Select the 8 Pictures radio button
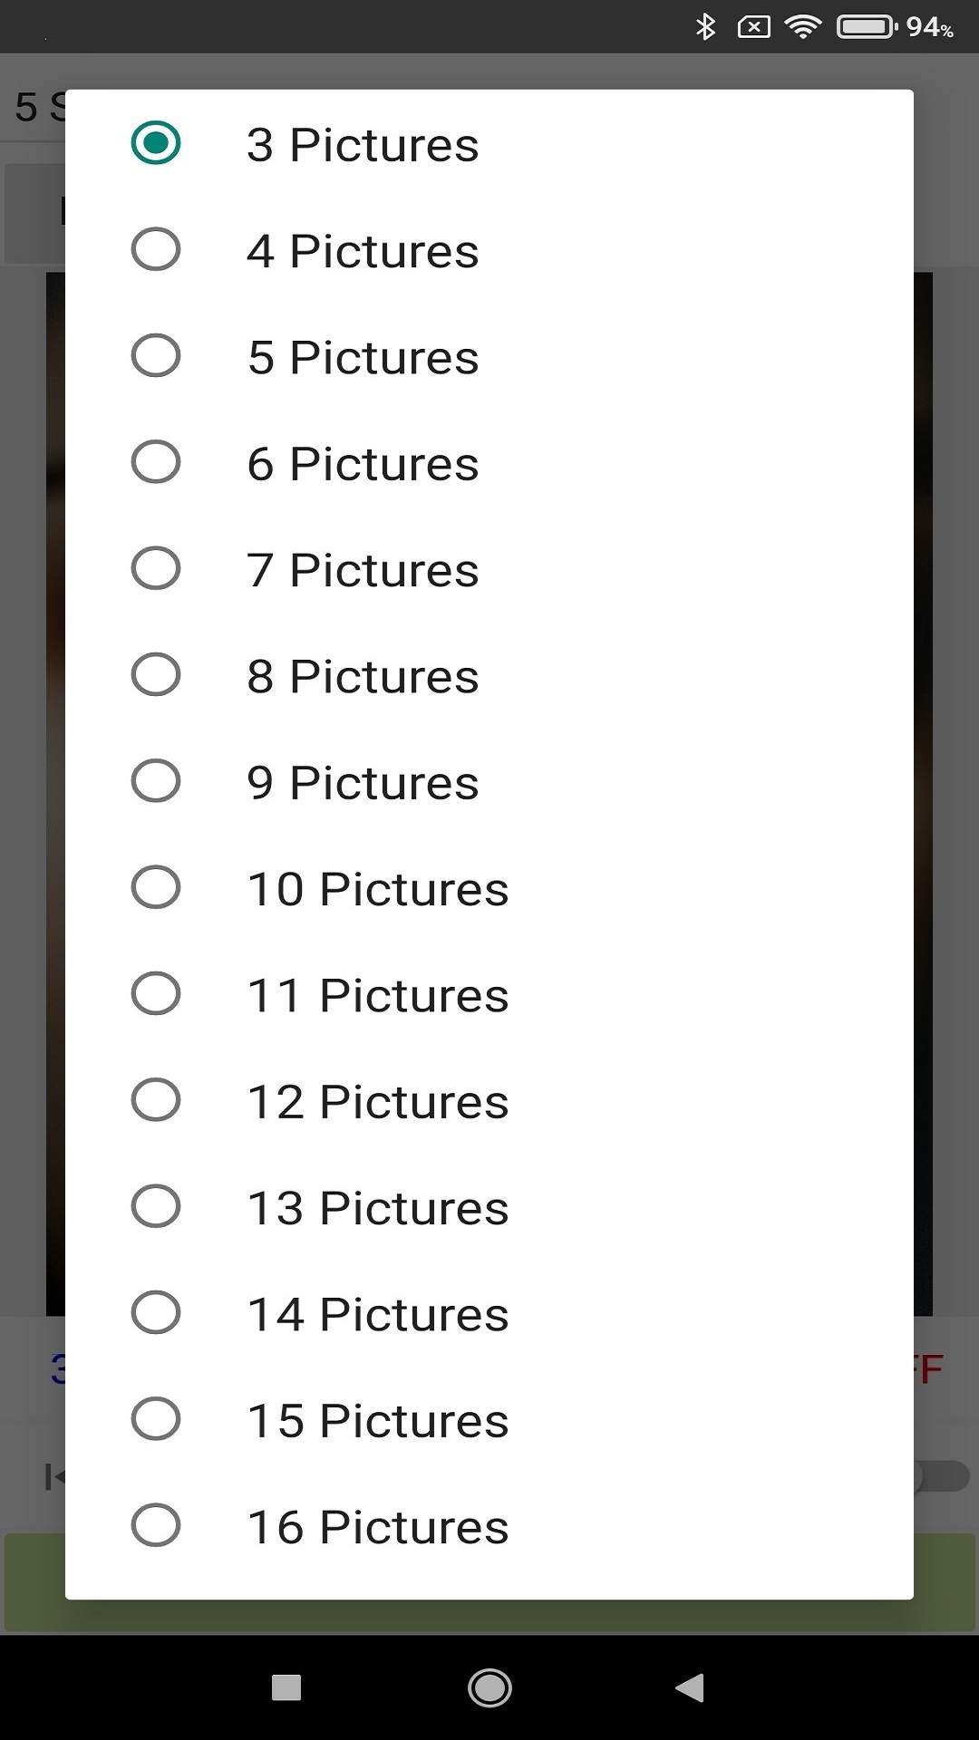Image resolution: width=979 pixels, height=1740 pixels. click(156, 674)
